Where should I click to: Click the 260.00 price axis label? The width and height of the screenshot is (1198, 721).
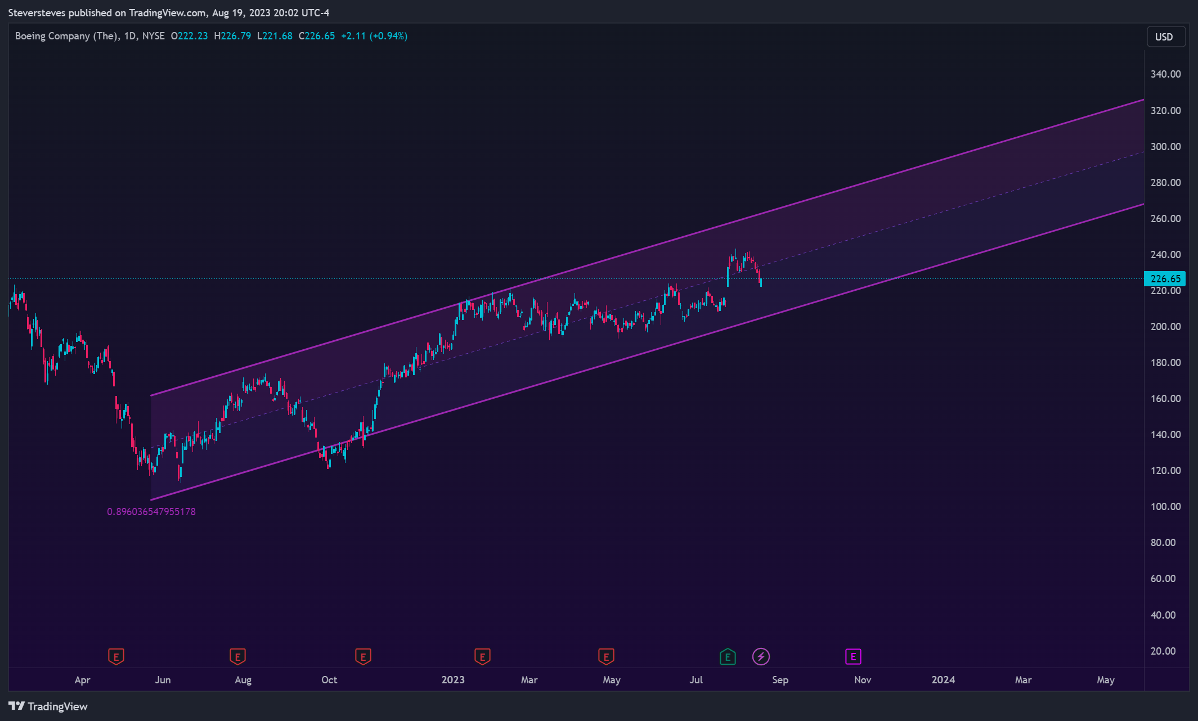coord(1165,219)
